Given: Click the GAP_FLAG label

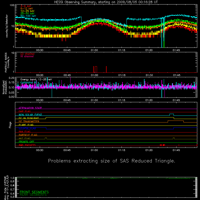Looking at the screenshot, I should (x=24, y=111).
